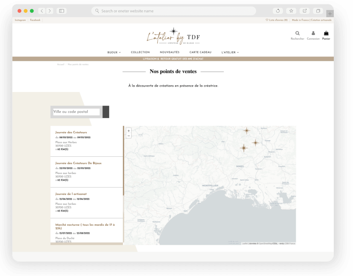The width and height of the screenshot is (353, 276).
Task: Open the Rechercher search icon
Action: coord(297,34)
